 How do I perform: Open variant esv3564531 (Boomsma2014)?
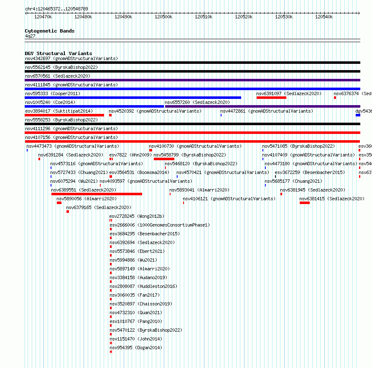click(x=139, y=172)
